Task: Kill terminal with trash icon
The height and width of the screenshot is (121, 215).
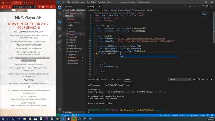Action: [x=203, y=79]
